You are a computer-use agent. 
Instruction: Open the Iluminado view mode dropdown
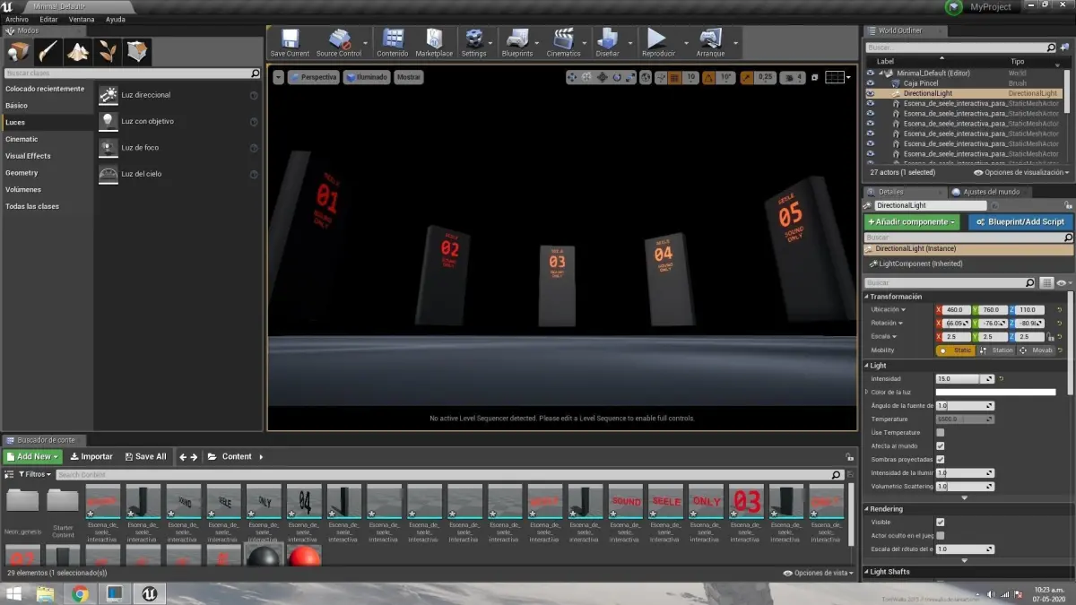pyautogui.click(x=367, y=77)
